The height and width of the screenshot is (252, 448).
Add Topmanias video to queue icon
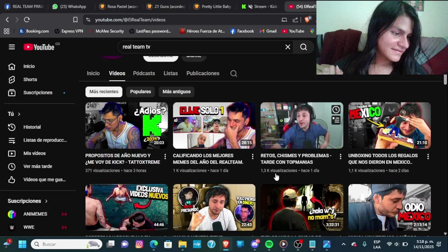pos(336,120)
